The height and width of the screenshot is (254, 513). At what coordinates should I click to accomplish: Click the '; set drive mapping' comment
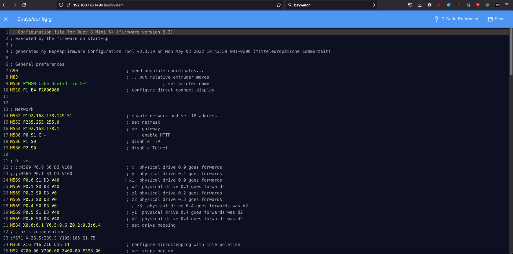point(151,225)
